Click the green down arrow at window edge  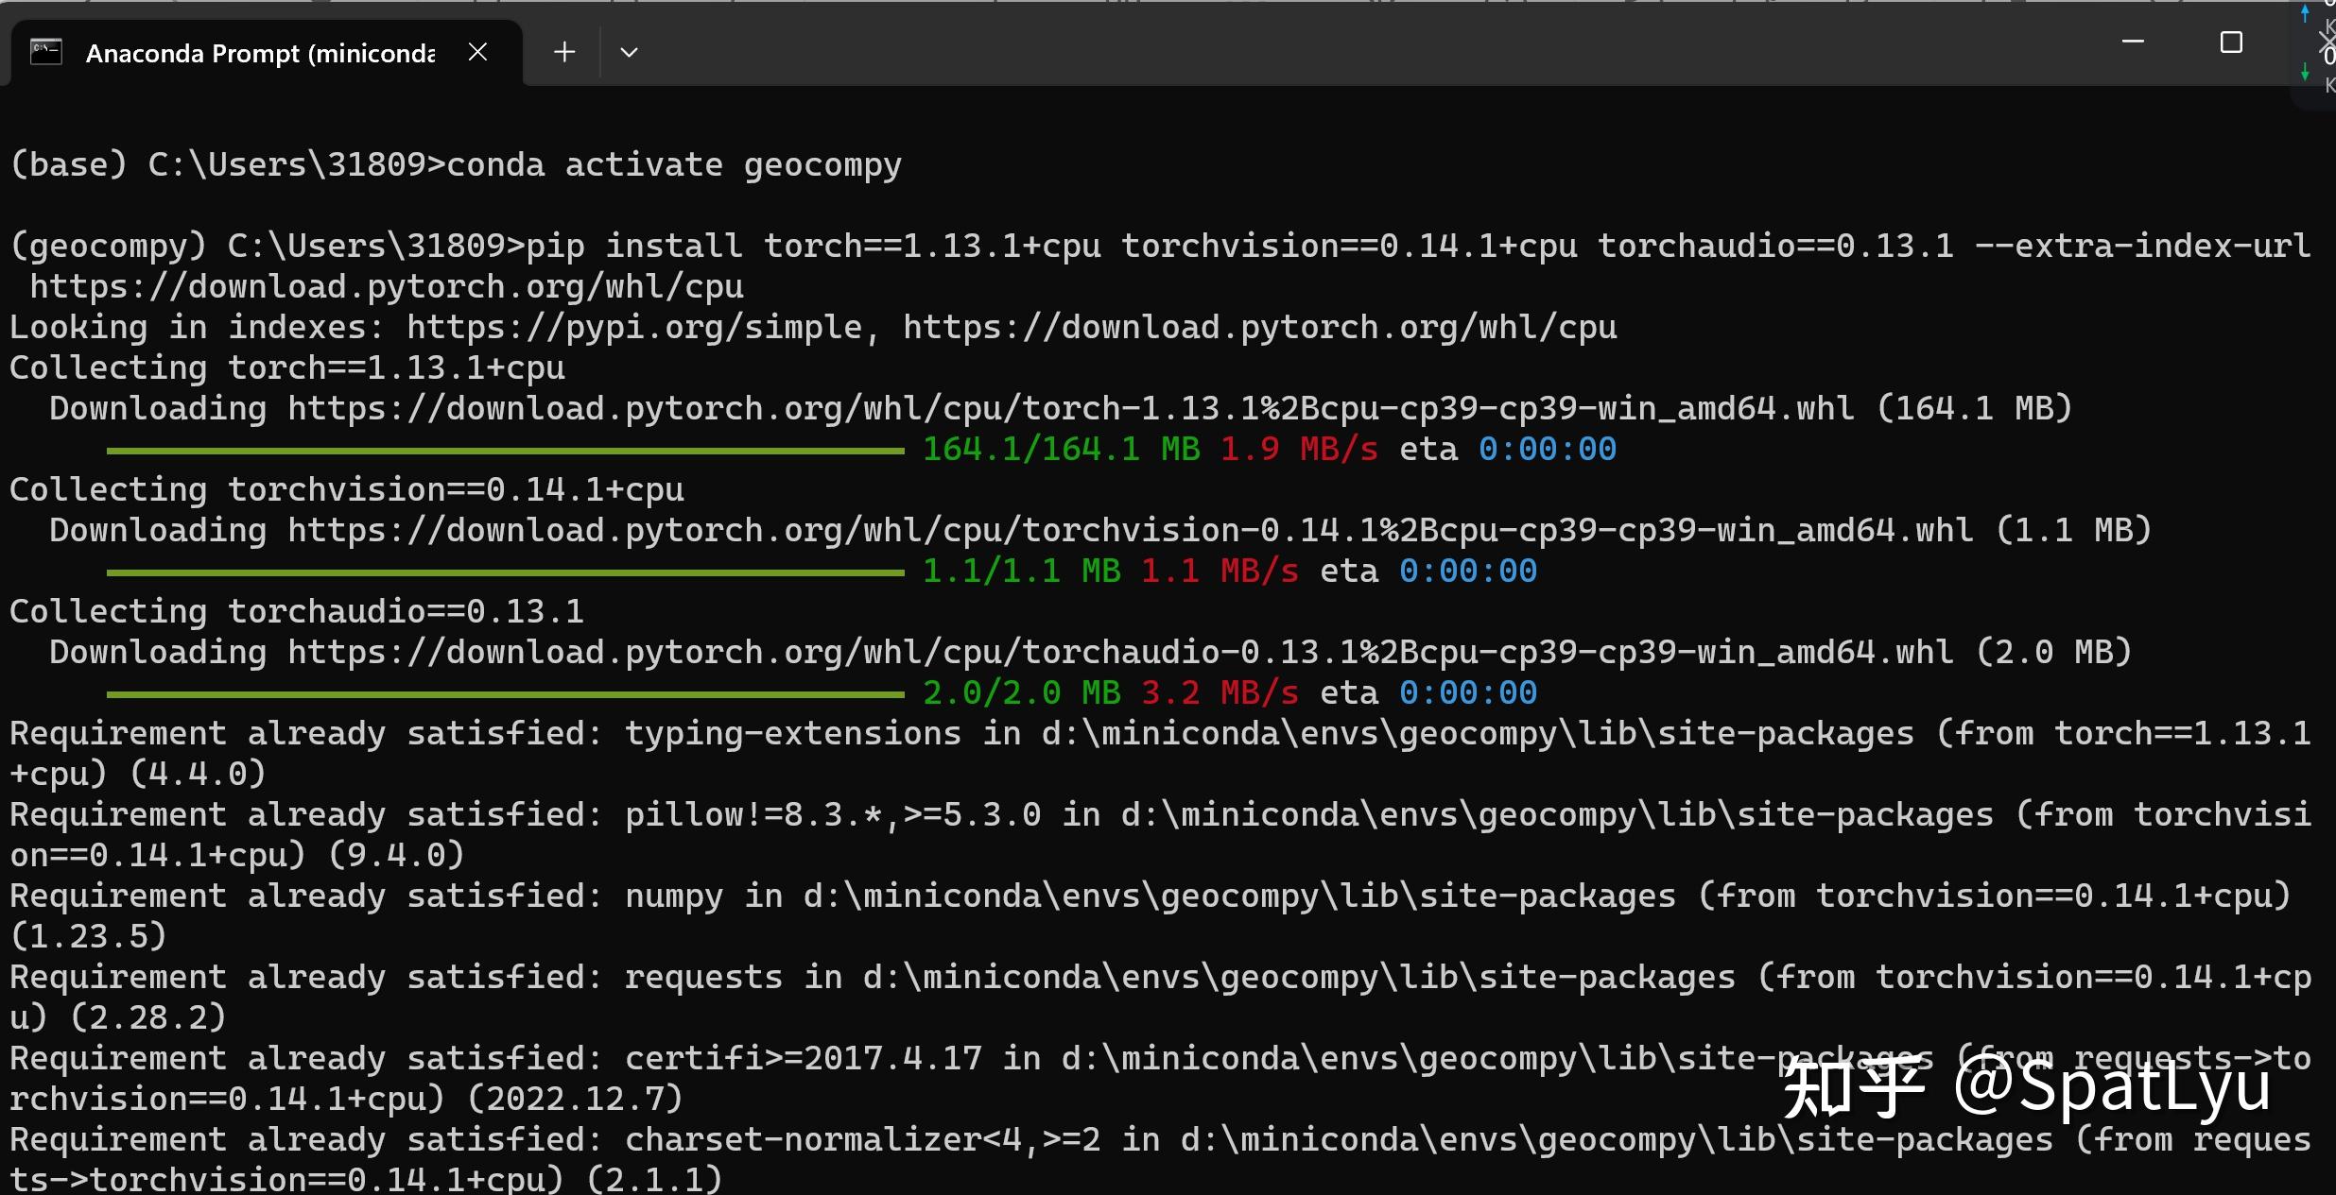[x=2304, y=69]
